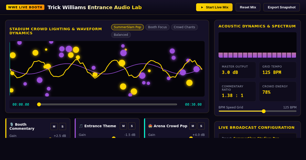
Task: Click the Live Broadcast Configuration heading
Action: 257,127
